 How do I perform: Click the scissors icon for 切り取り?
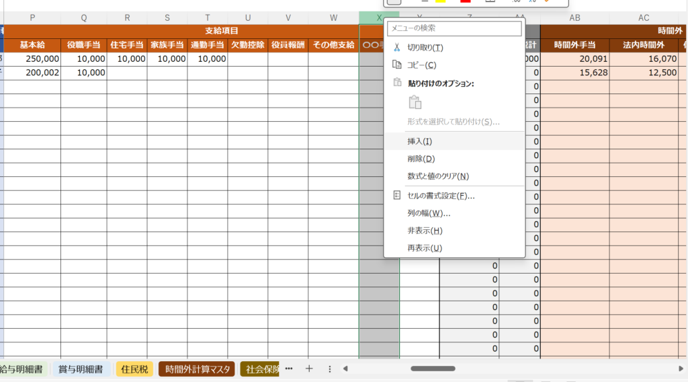(396, 48)
